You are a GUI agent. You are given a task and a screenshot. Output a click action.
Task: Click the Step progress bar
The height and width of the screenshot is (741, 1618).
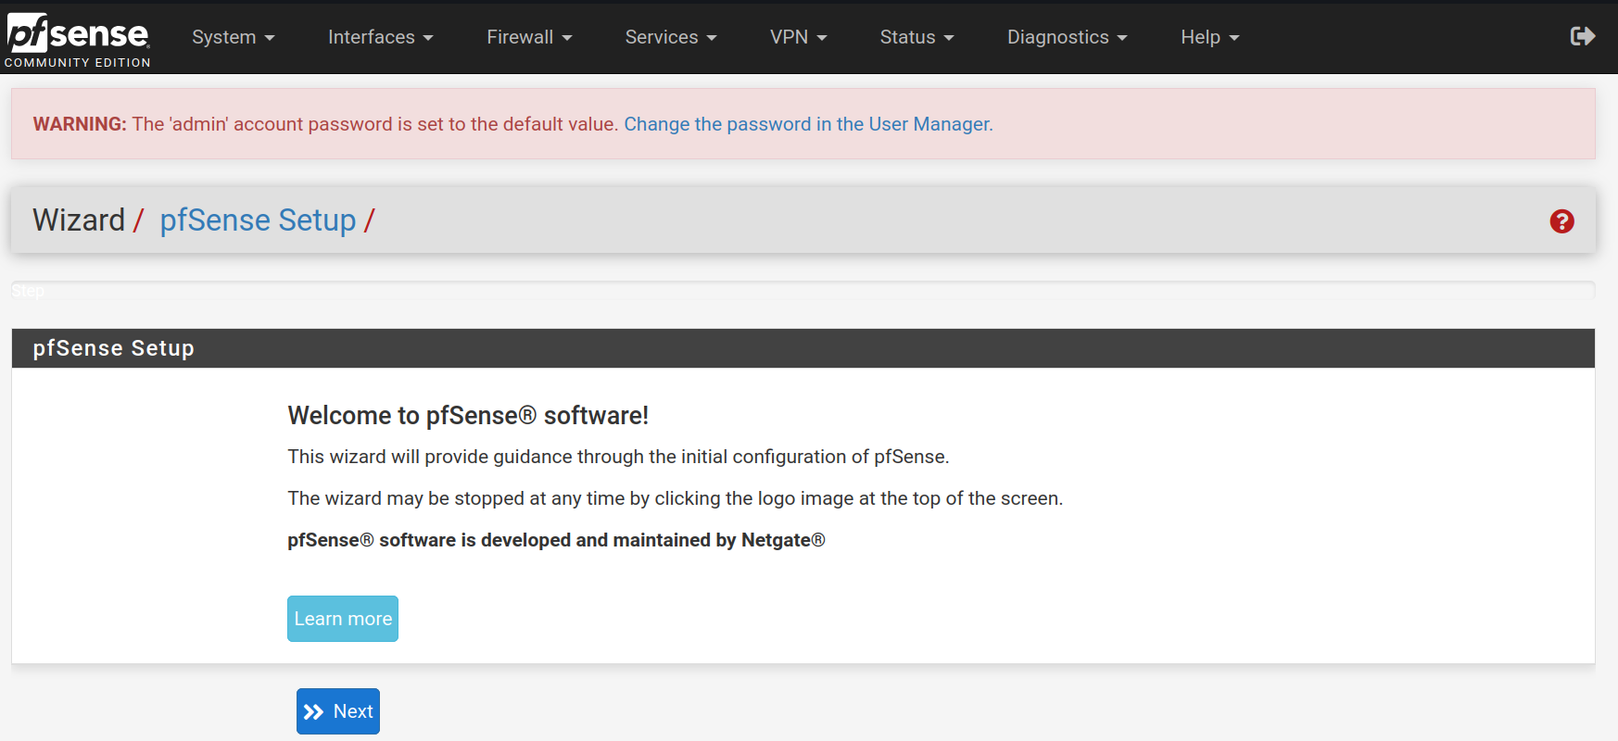(803, 291)
